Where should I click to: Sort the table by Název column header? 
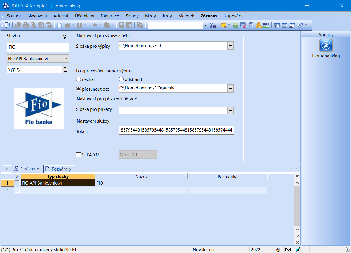(x=141, y=176)
